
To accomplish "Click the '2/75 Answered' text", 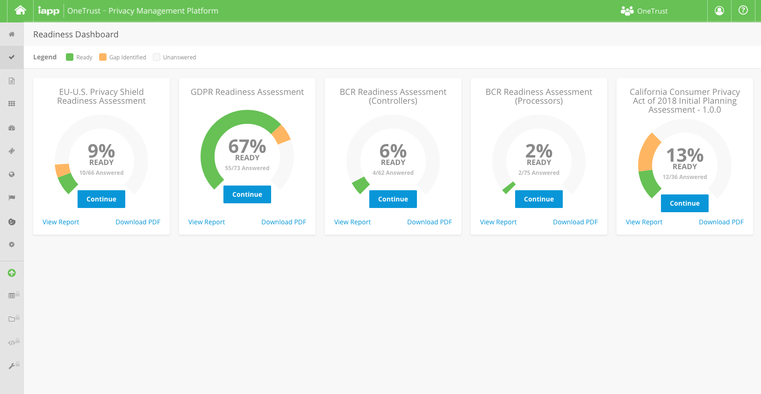I will 539,173.
